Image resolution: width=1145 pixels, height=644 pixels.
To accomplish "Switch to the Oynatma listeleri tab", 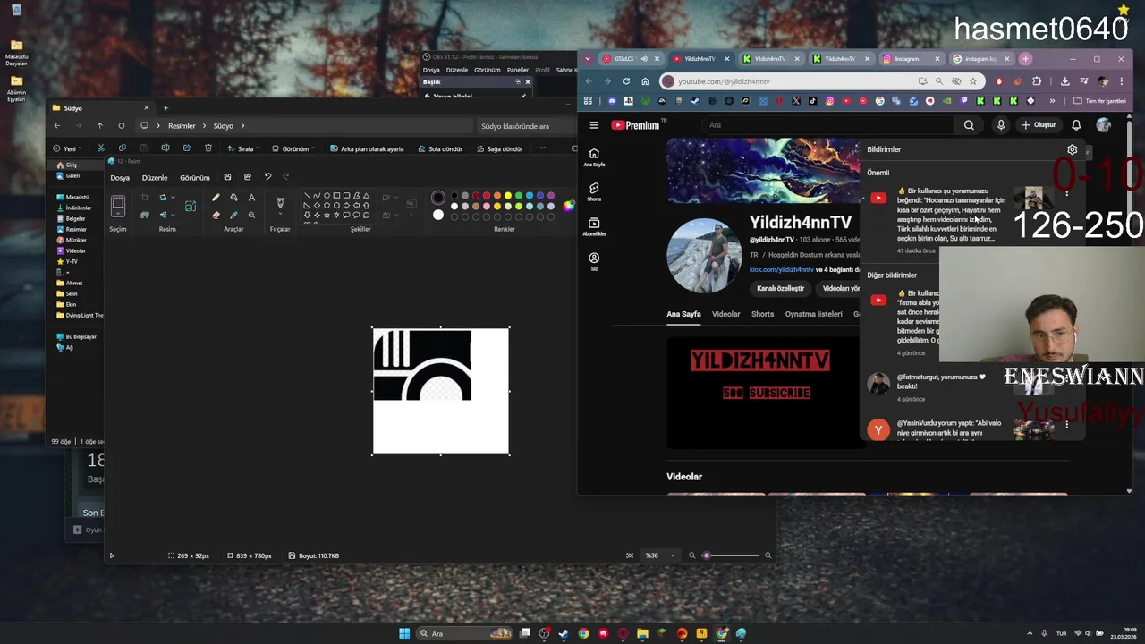I will click(x=813, y=314).
